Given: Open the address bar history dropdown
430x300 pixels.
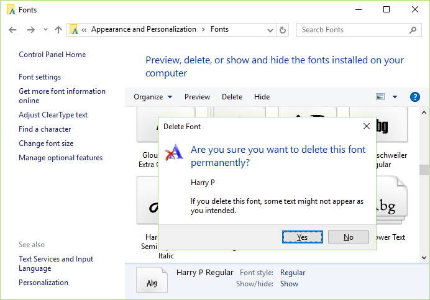Looking at the screenshot, I should point(270,30).
